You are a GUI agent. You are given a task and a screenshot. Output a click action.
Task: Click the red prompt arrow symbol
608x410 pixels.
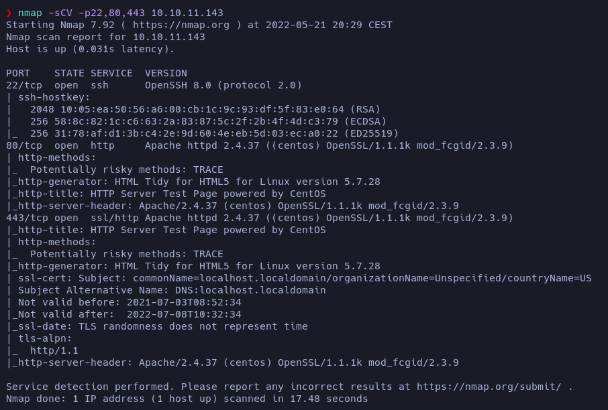(9, 13)
